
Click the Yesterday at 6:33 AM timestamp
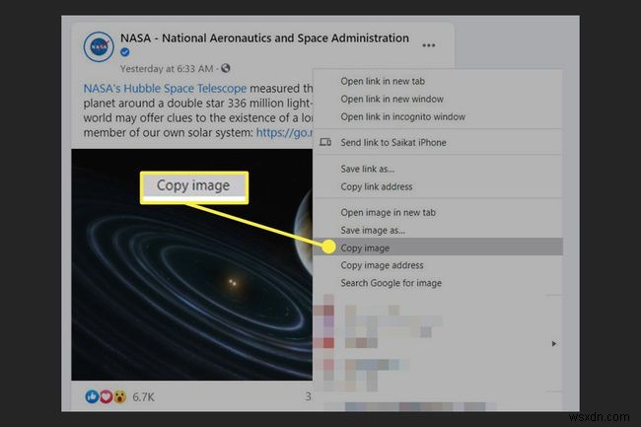pyautogui.click(x=168, y=68)
